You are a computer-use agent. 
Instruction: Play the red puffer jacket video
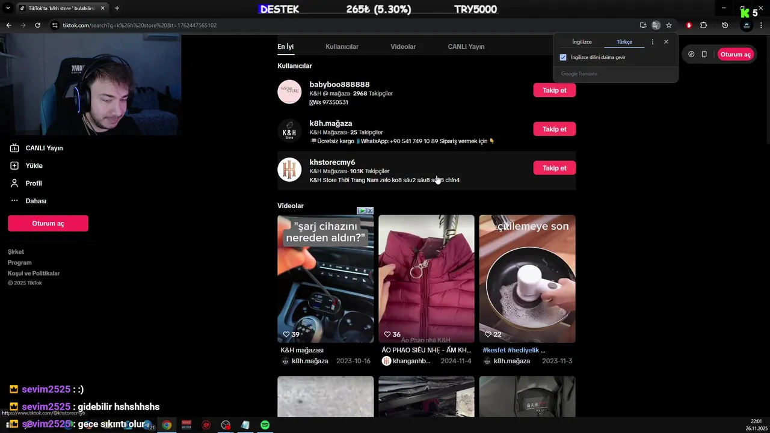(427, 279)
